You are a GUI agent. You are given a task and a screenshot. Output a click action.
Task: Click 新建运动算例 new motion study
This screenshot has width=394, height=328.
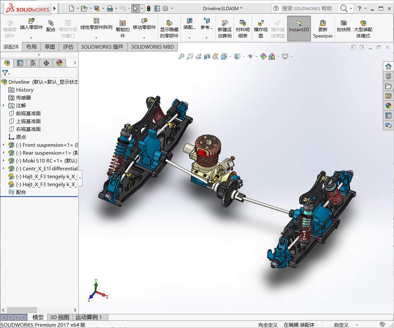[225, 29]
